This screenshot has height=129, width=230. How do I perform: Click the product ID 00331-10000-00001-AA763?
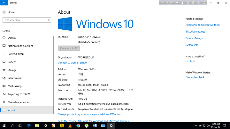93,85
